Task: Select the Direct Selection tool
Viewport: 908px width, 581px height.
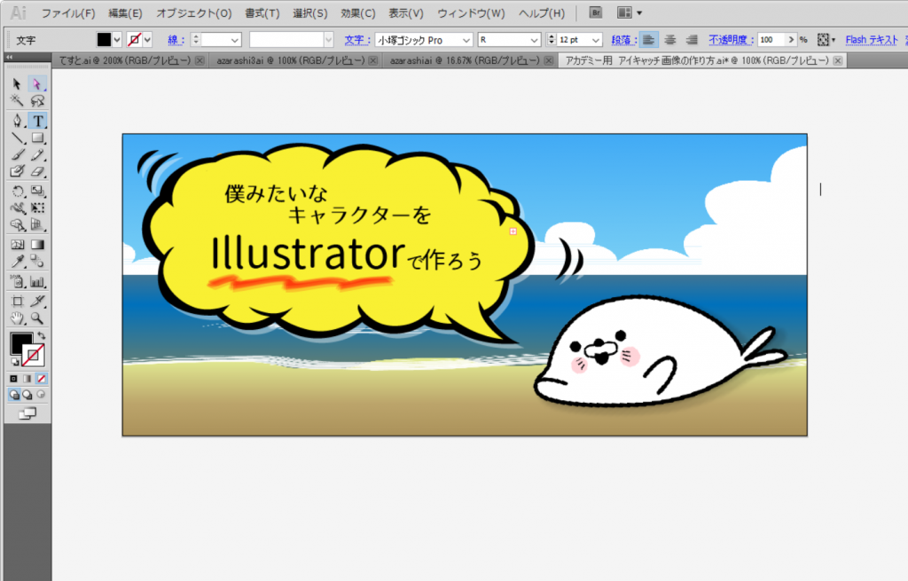Action: click(37, 84)
